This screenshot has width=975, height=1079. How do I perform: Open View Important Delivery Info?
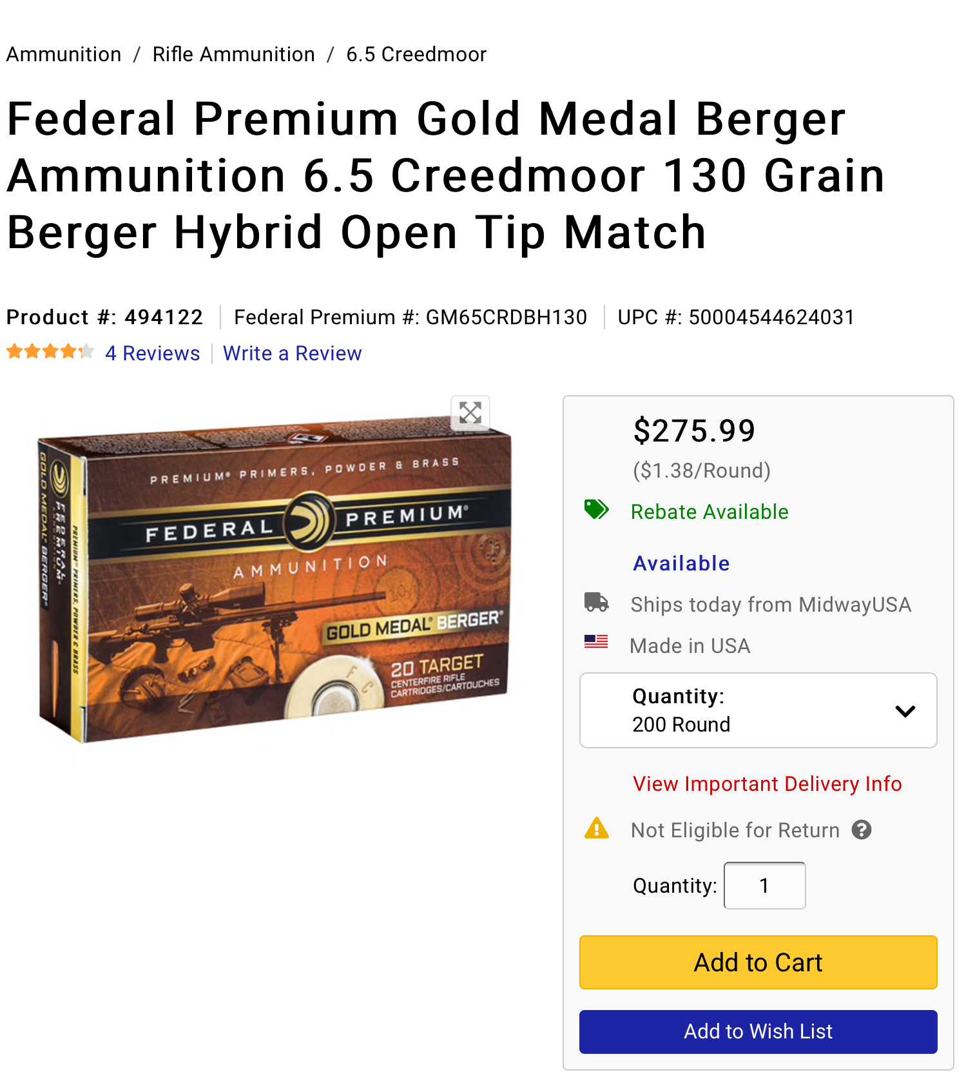767,784
